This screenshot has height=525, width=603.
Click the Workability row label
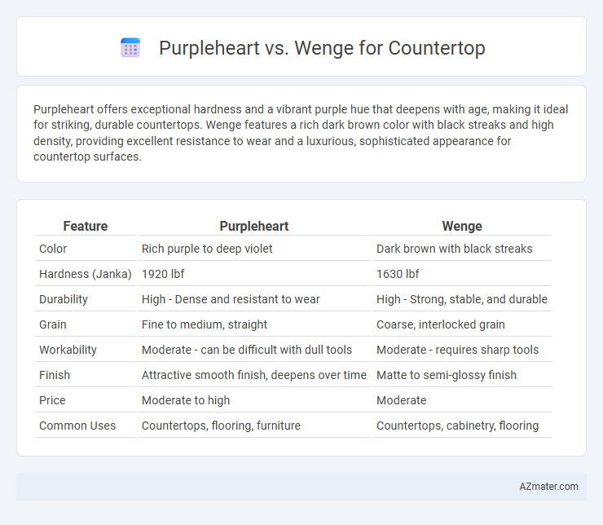click(68, 350)
